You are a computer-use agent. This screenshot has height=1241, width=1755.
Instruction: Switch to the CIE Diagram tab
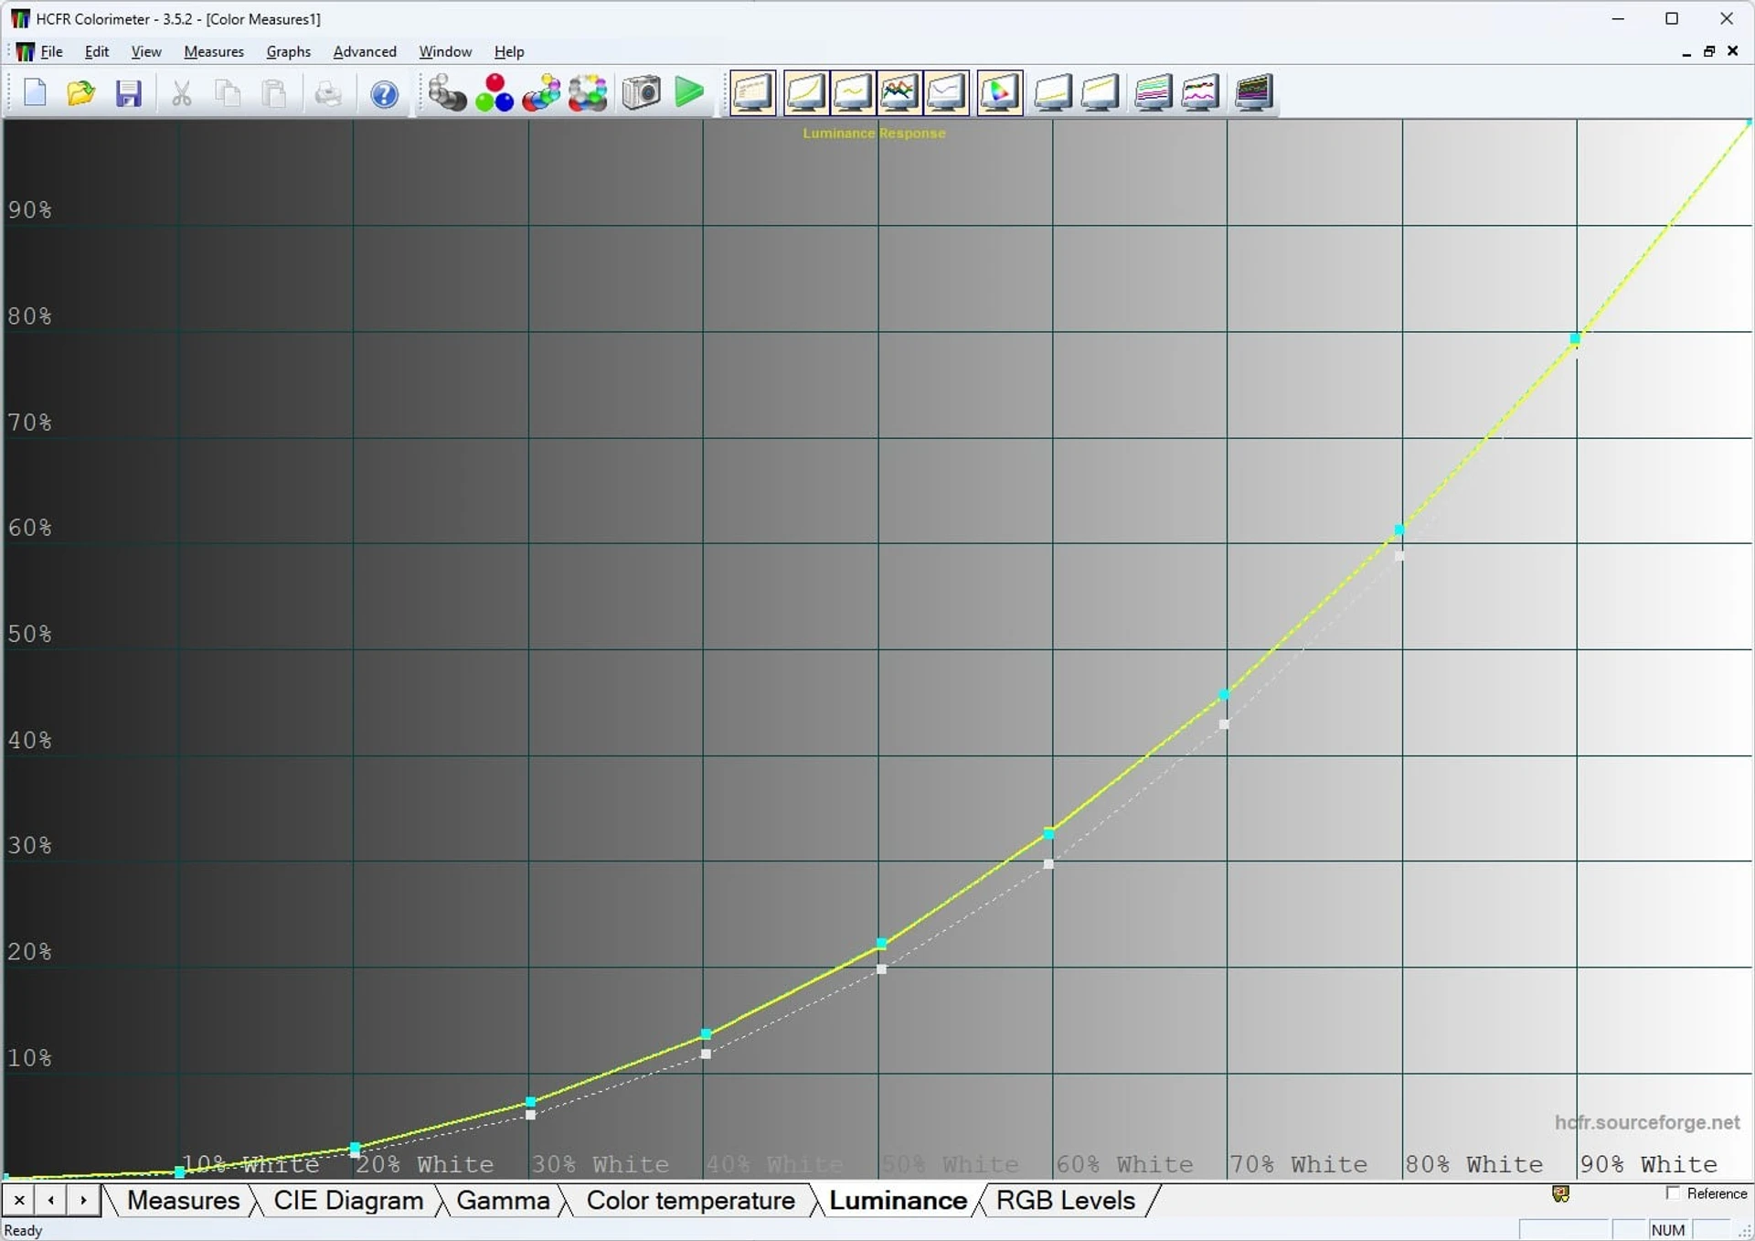coord(348,1200)
